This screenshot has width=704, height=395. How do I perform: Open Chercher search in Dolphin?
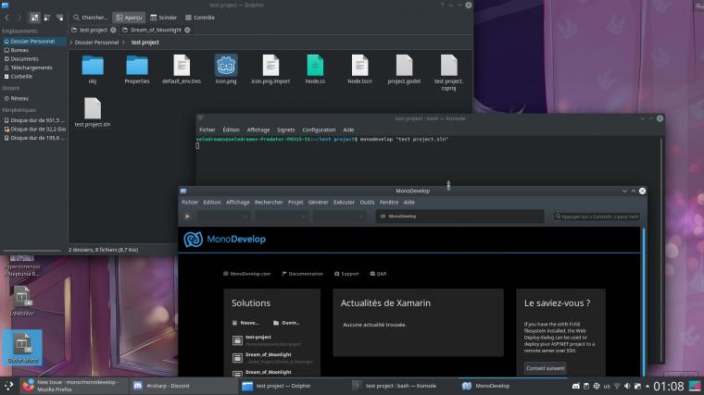[90, 18]
